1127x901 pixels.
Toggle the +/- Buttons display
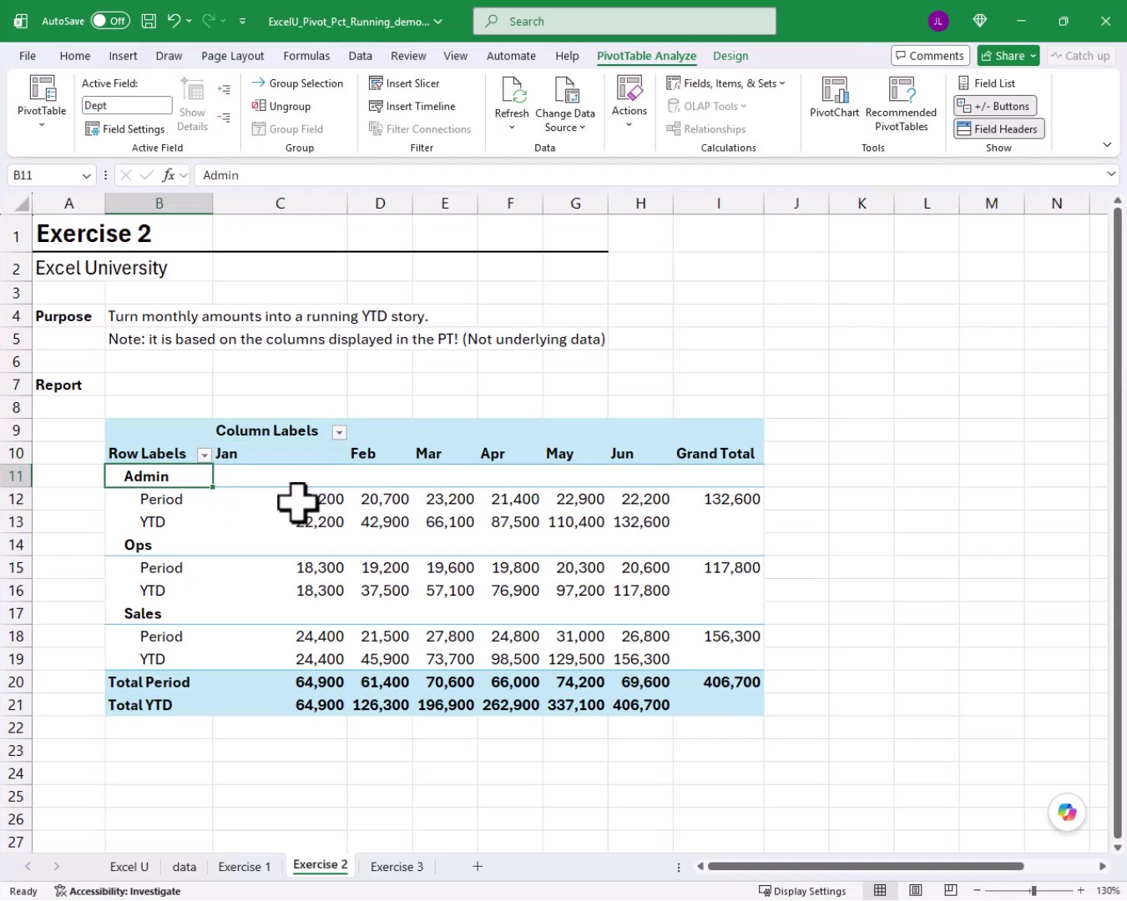(995, 106)
